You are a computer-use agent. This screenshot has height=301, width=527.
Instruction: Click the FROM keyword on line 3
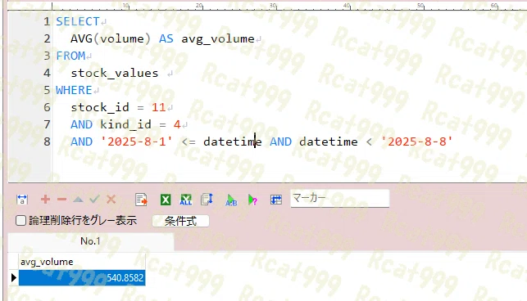[70, 56]
